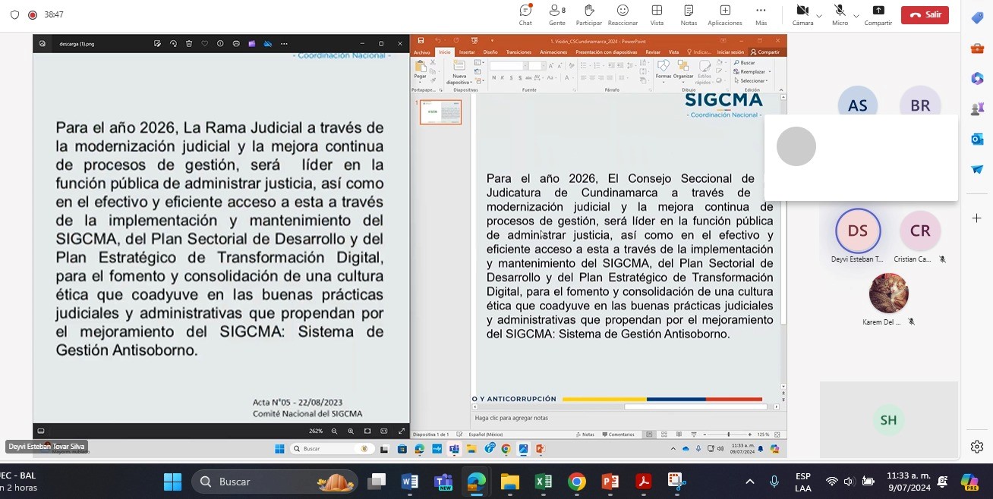Open the Más options menu

[x=761, y=15]
